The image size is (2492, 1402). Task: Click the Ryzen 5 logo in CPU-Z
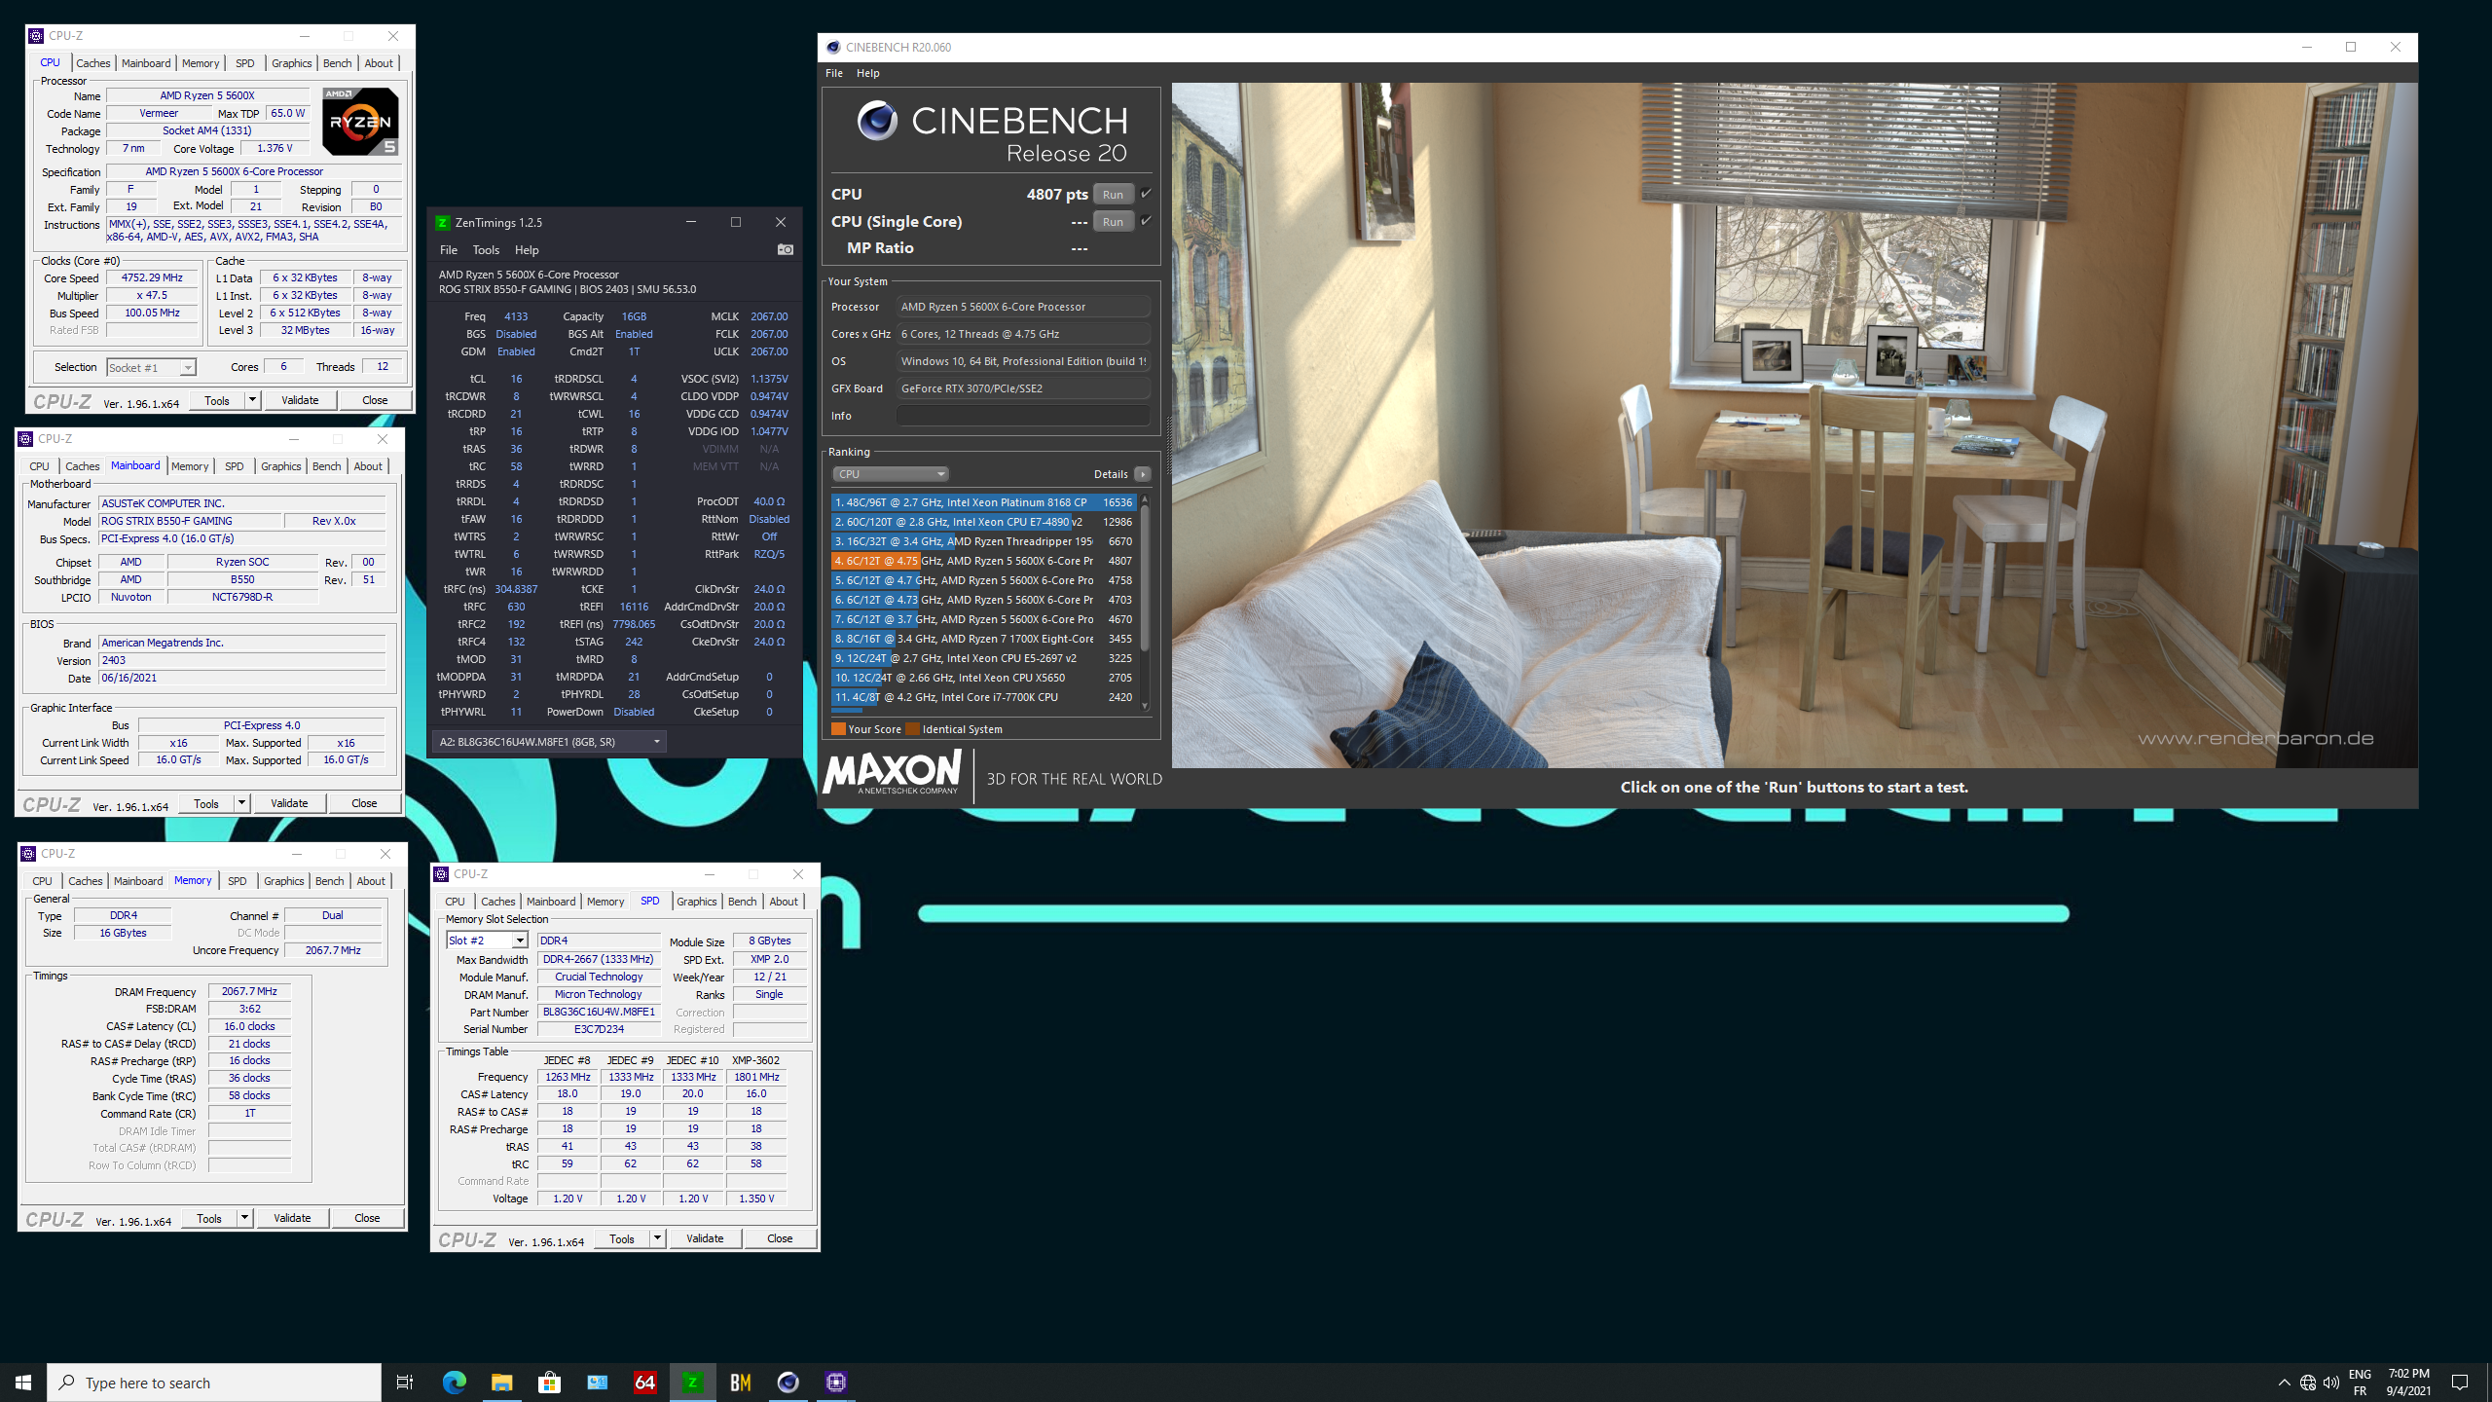pos(360,121)
